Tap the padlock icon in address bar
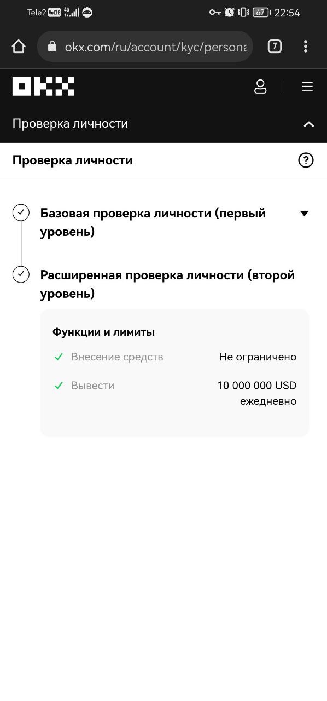 click(x=52, y=47)
